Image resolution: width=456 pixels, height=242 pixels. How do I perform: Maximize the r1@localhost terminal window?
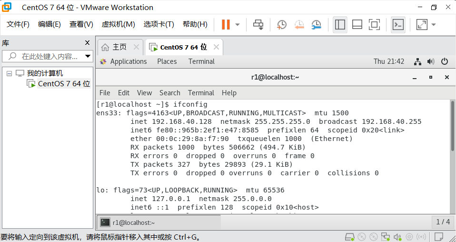point(431,77)
